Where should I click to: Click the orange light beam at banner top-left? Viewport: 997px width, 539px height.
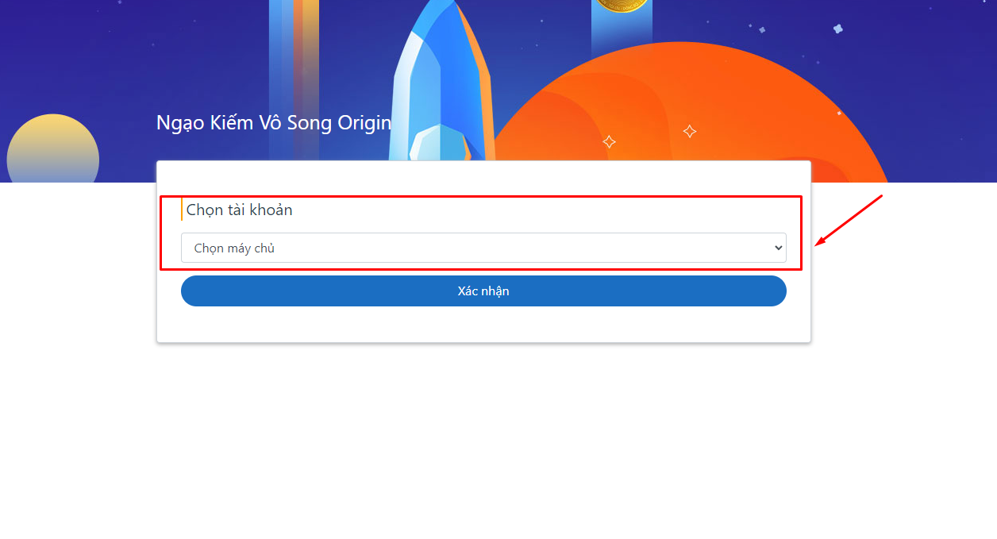tap(306, 48)
